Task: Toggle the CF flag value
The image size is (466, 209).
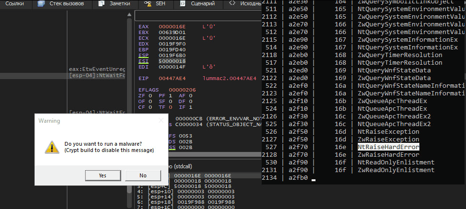Action: tap(150, 107)
